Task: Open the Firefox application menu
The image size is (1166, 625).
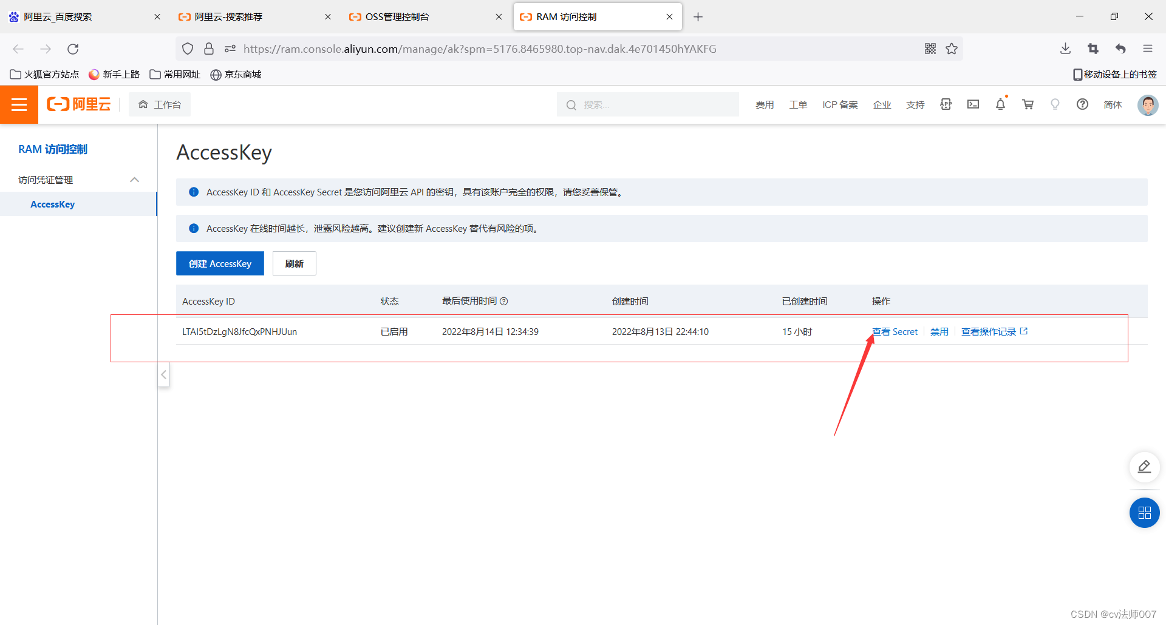Action: pyautogui.click(x=1148, y=49)
